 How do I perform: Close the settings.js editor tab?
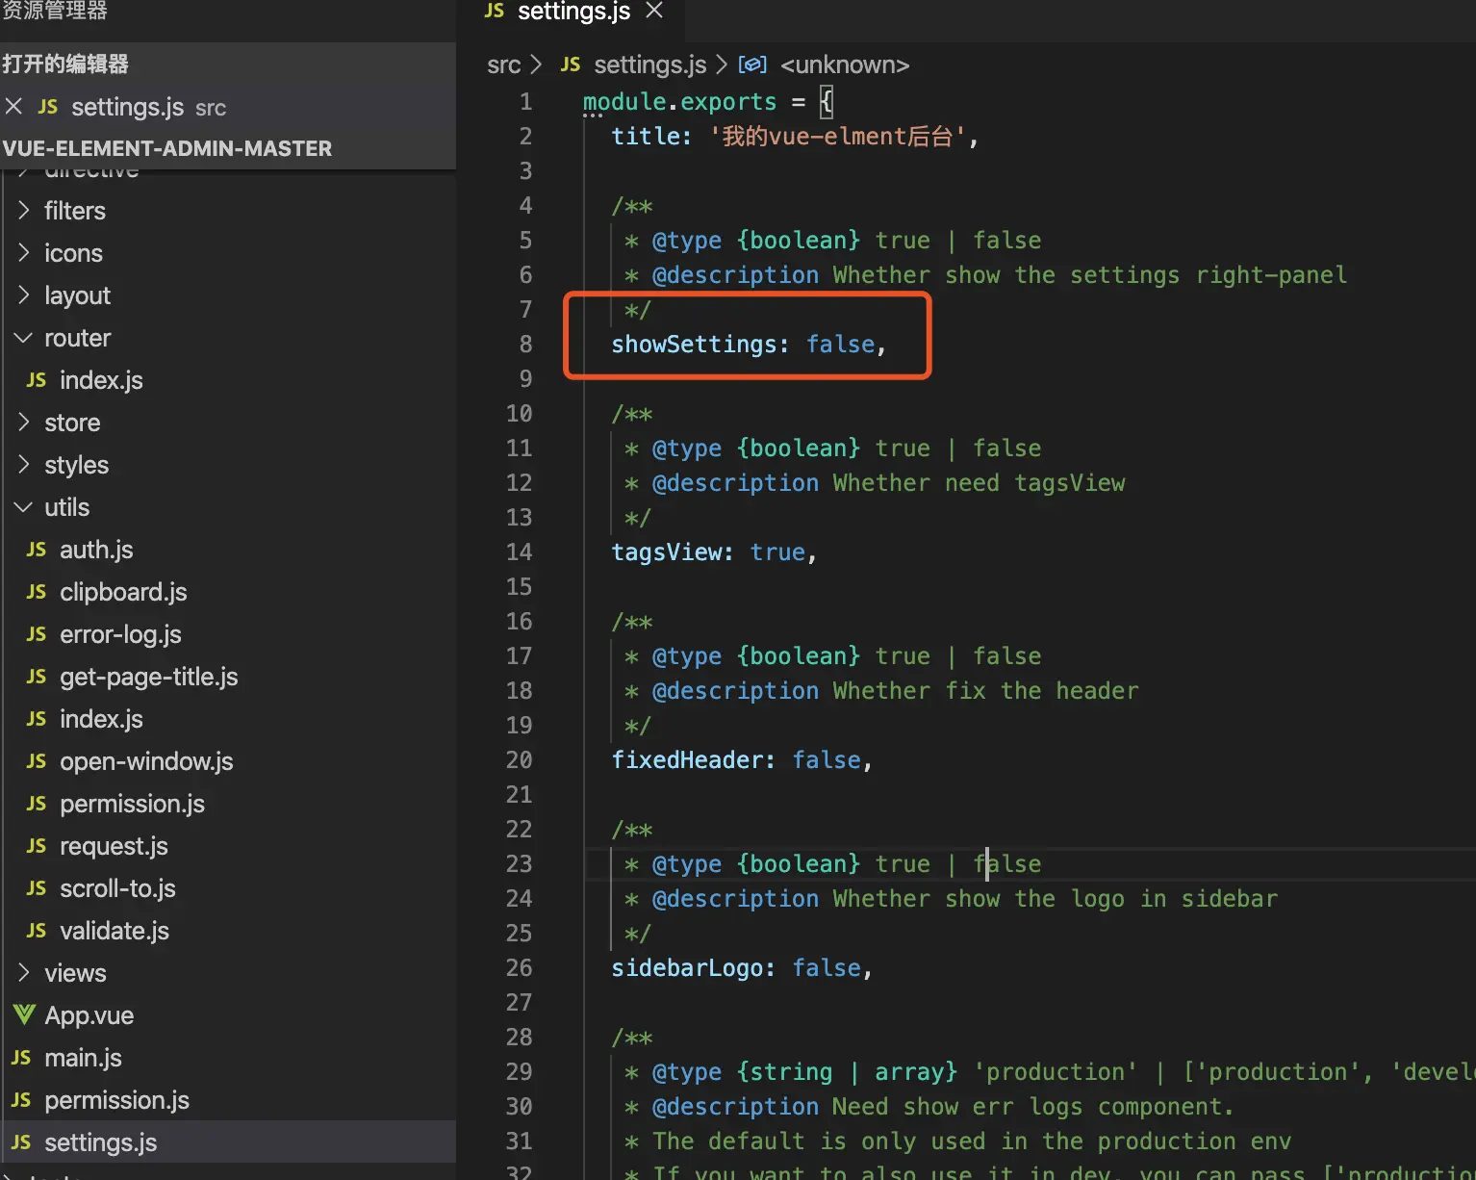point(654,11)
